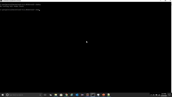
Task: Click the first 'solr status' command line
Action: click(x=20, y=5)
